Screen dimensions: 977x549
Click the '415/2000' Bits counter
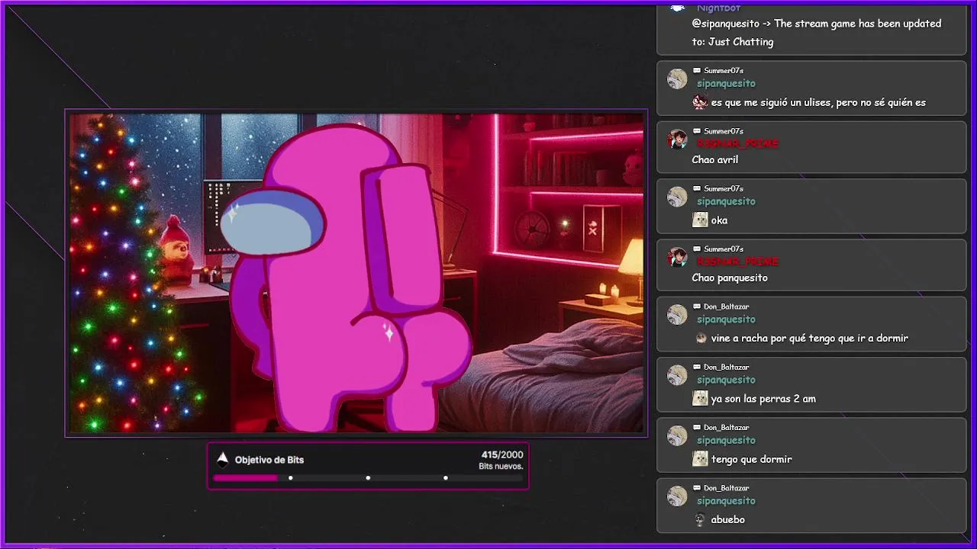click(x=502, y=454)
